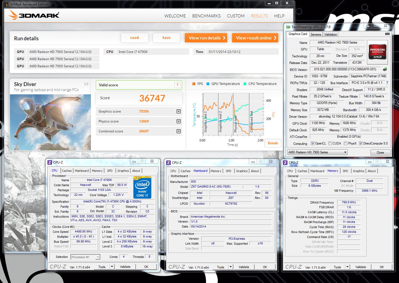Open the Valid score help question mark
This screenshot has height=283, width=399.
pyautogui.click(x=178, y=85)
